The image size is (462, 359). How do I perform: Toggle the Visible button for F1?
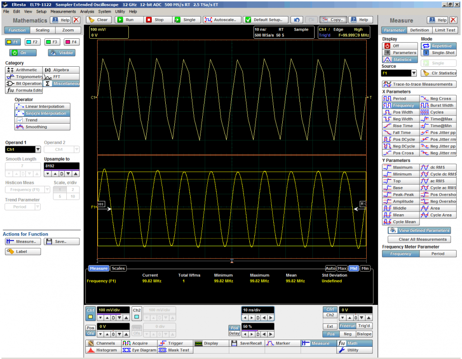point(61,53)
